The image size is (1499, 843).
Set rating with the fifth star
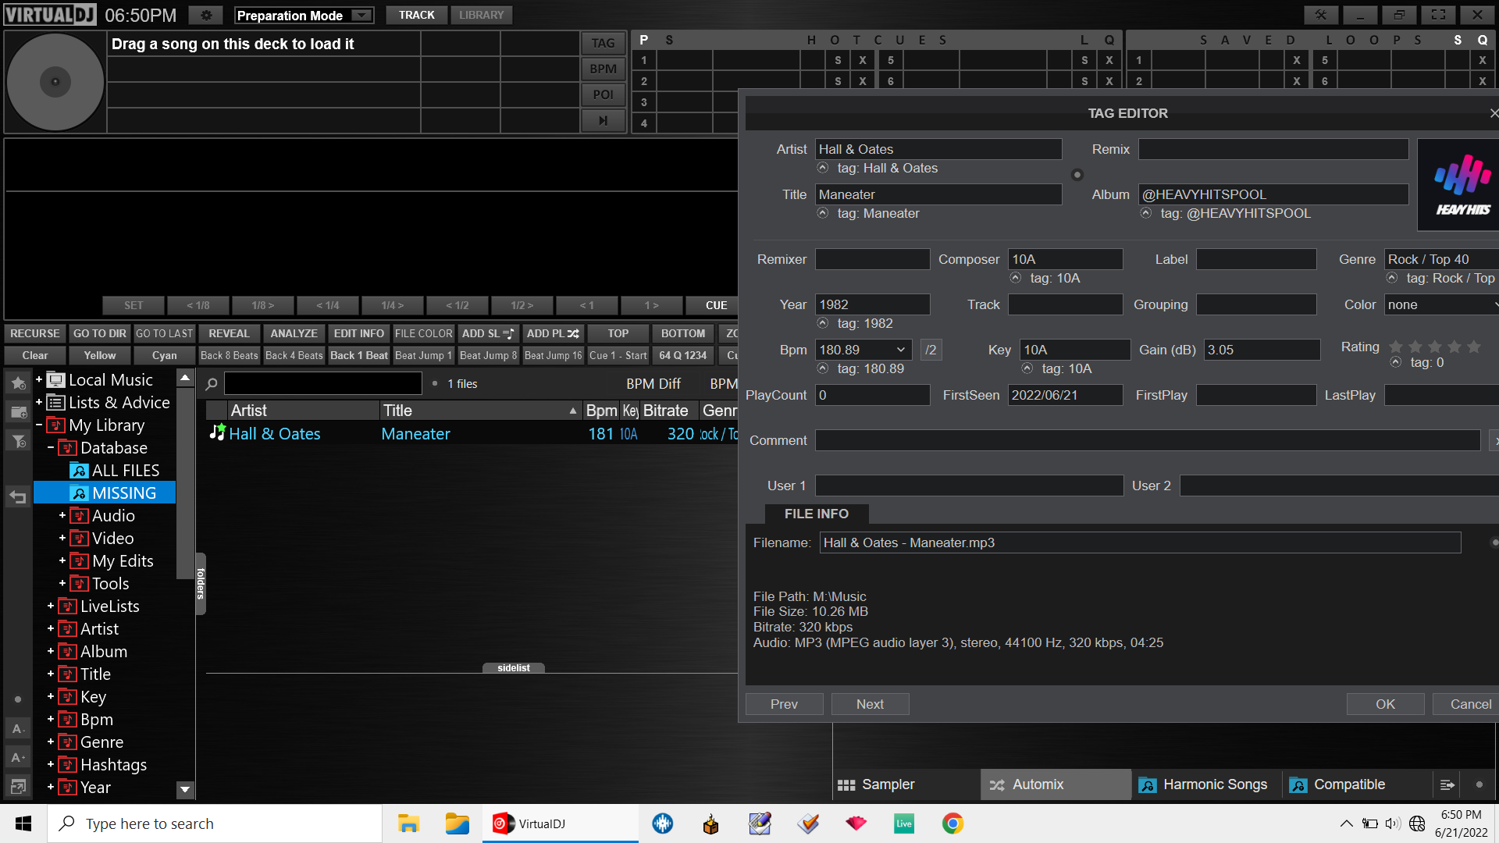(x=1474, y=347)
